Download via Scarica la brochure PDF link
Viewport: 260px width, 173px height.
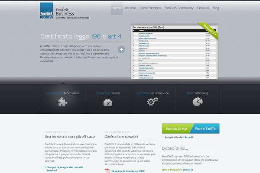128,171
